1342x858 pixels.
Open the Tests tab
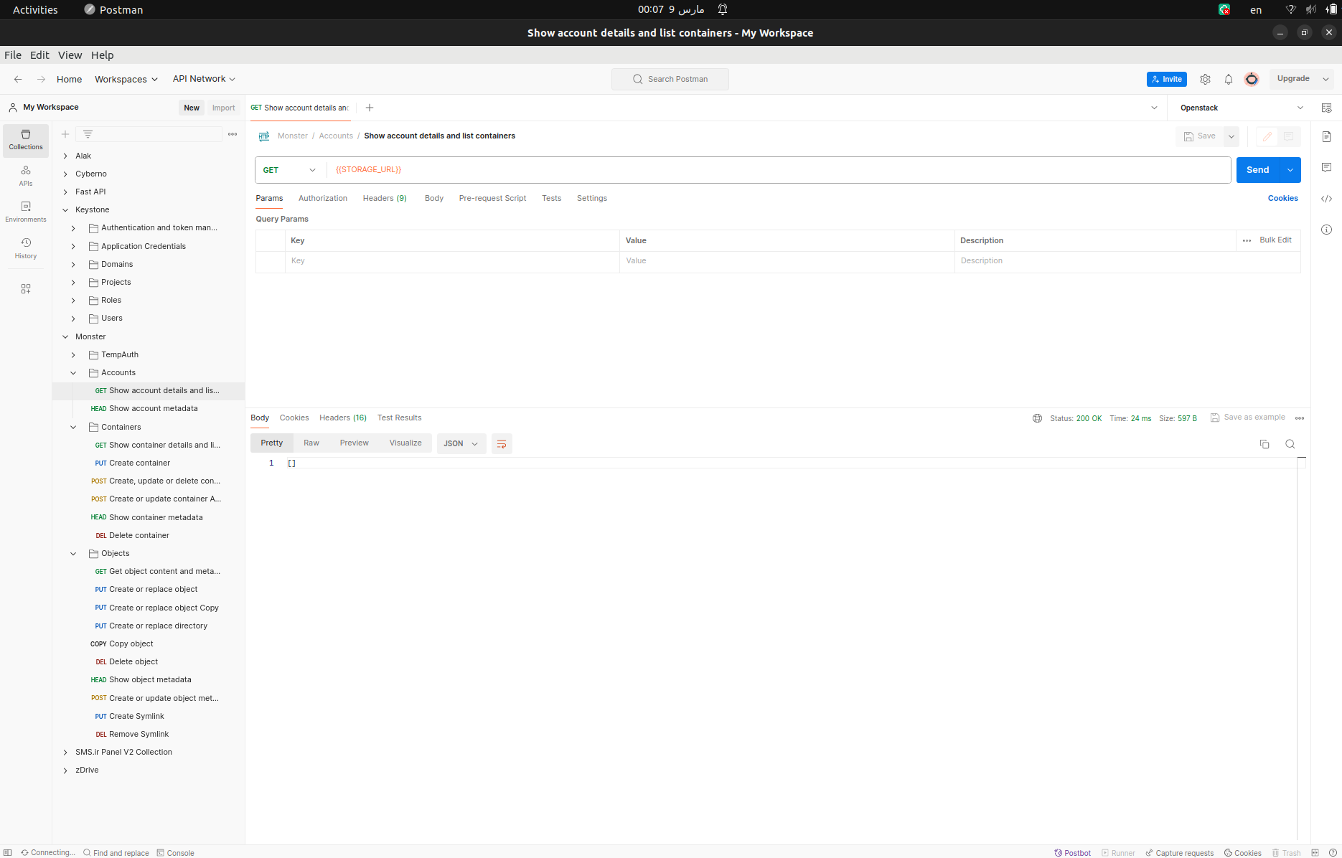point(552,199)
